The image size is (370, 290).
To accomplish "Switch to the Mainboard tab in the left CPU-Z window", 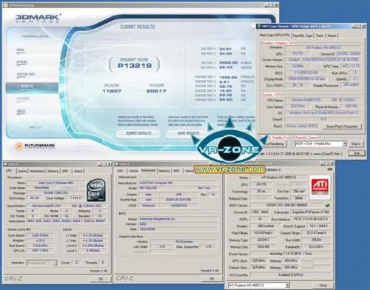I will (37, 171).
